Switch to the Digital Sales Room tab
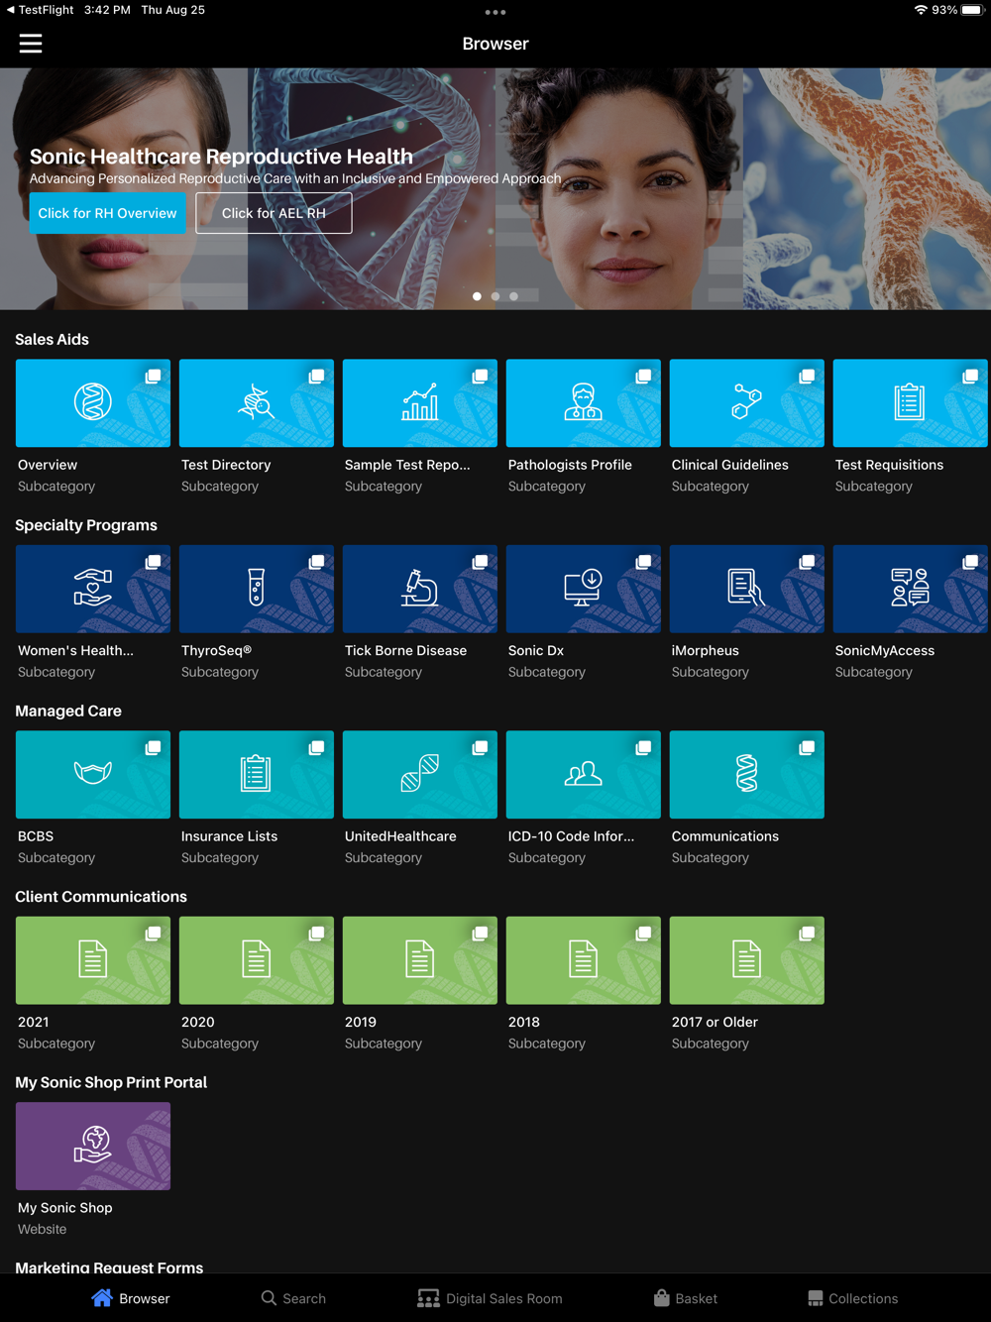 pyautogui.click(x=490, y=1298)
